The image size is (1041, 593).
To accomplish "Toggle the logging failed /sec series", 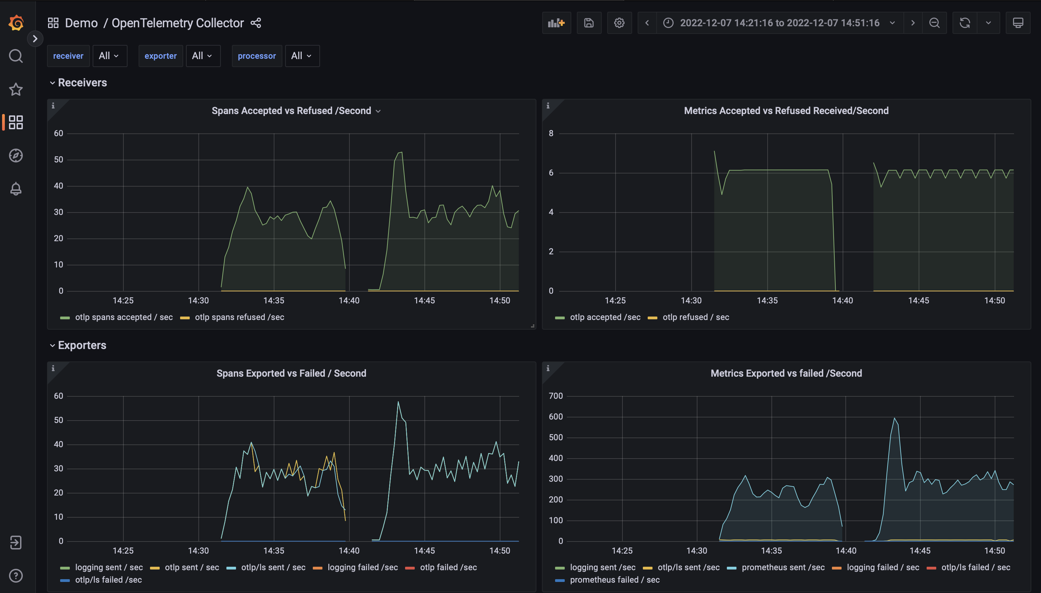I will (x=362, y=567).
